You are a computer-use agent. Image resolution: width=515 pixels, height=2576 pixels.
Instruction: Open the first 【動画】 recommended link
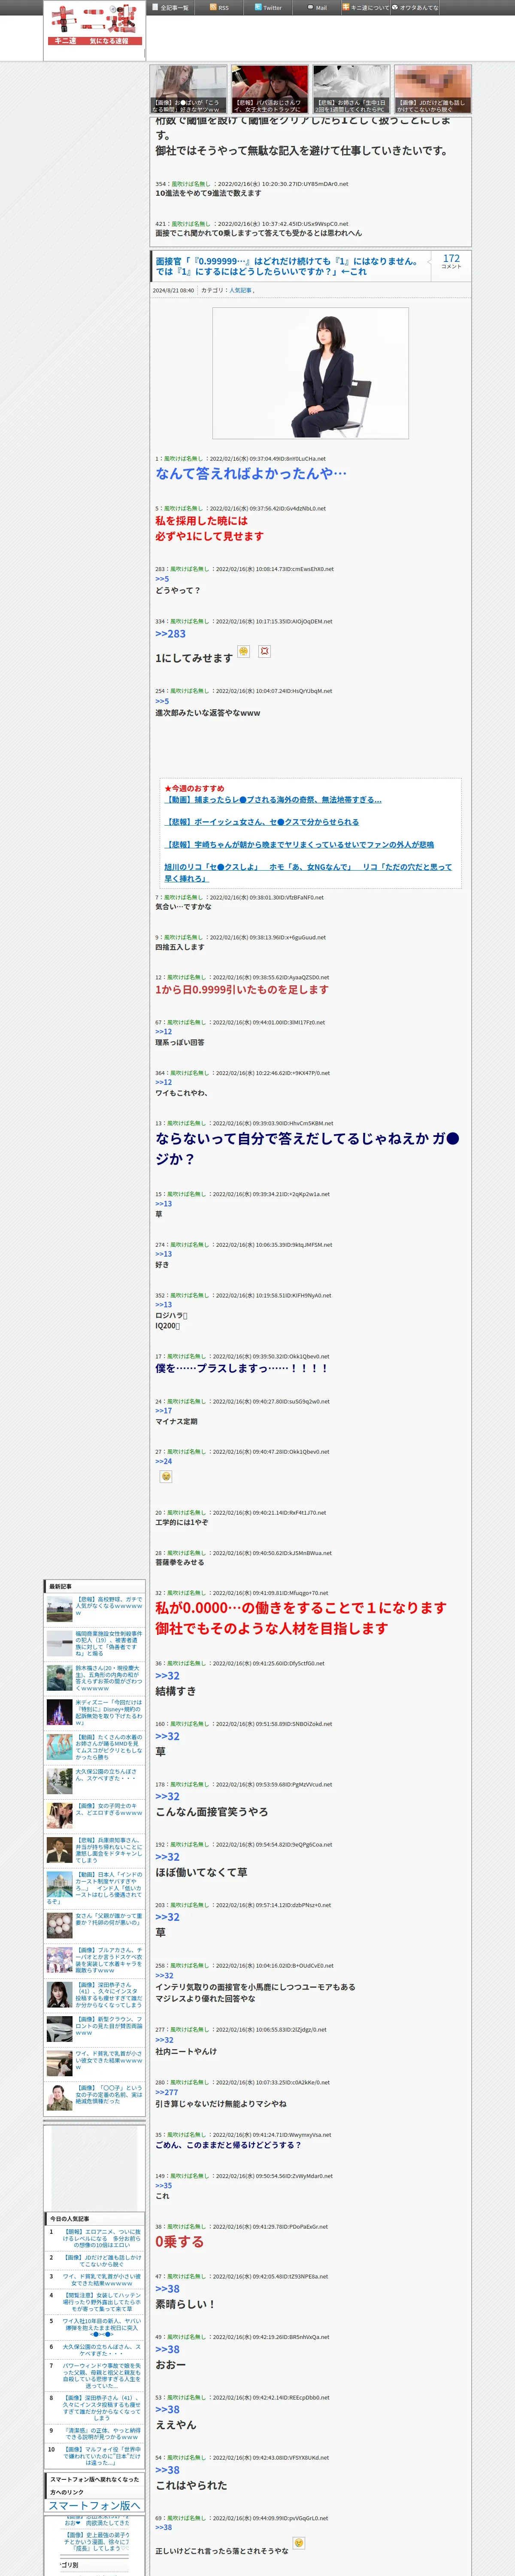click(273, 800)
